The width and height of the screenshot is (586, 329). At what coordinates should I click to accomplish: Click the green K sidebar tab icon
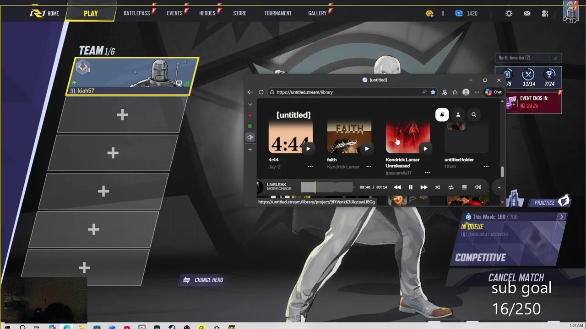click(x=250, y=126)
